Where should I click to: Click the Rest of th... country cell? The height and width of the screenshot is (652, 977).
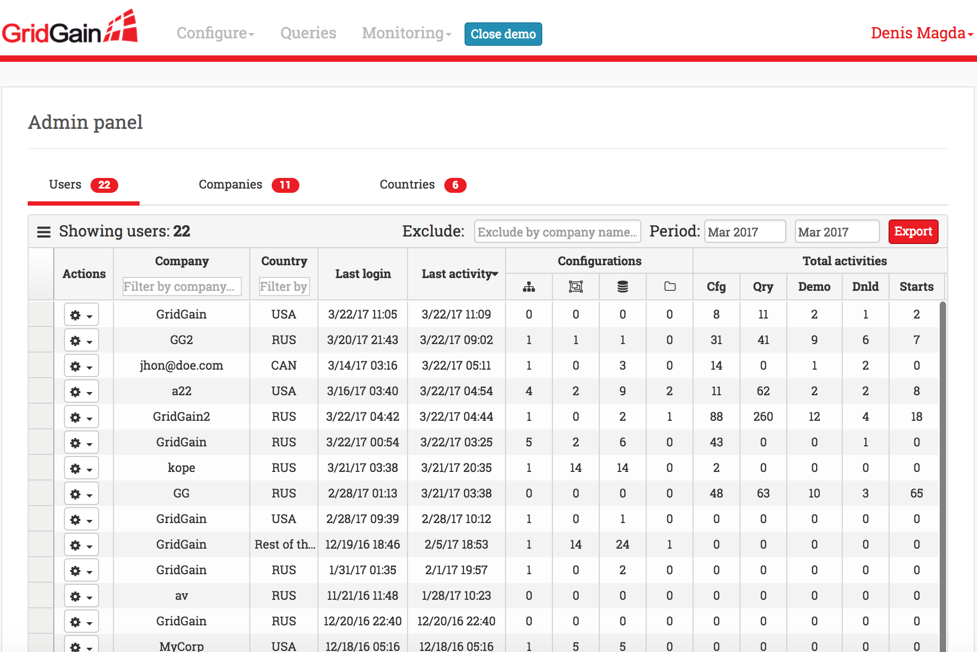coord(284,544)
